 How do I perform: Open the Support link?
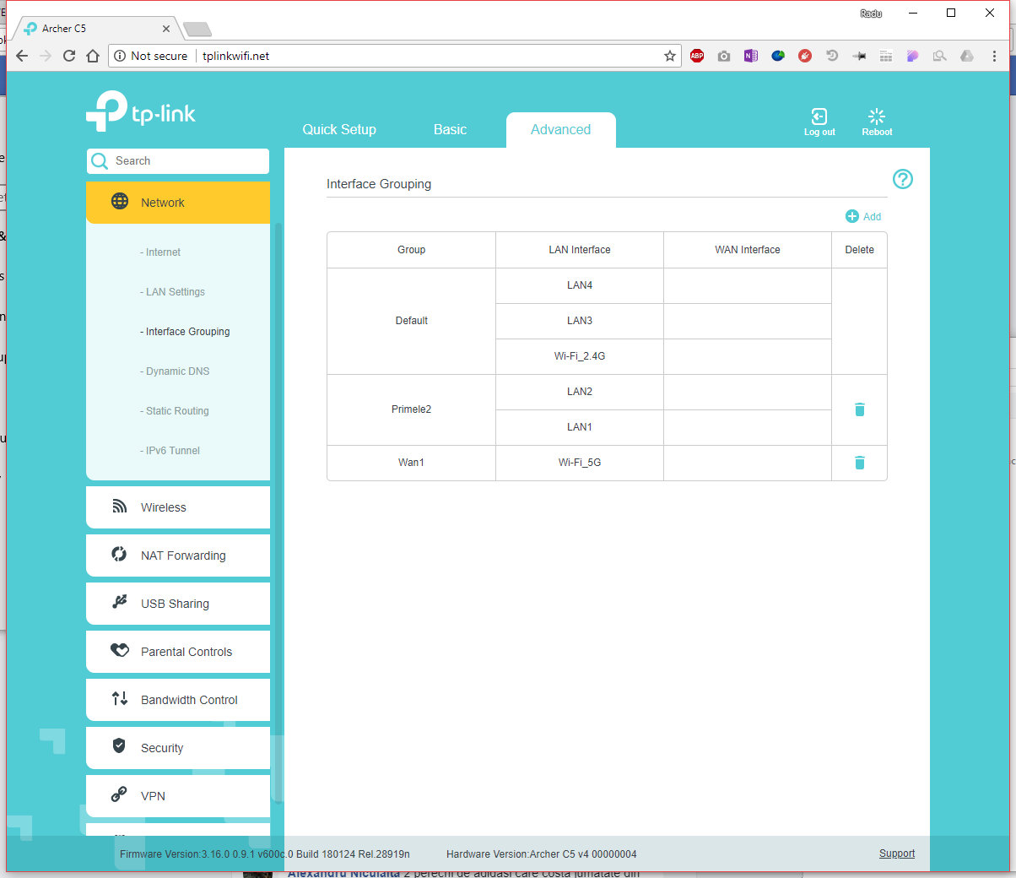pyautogui.click(x=896, y=854)
